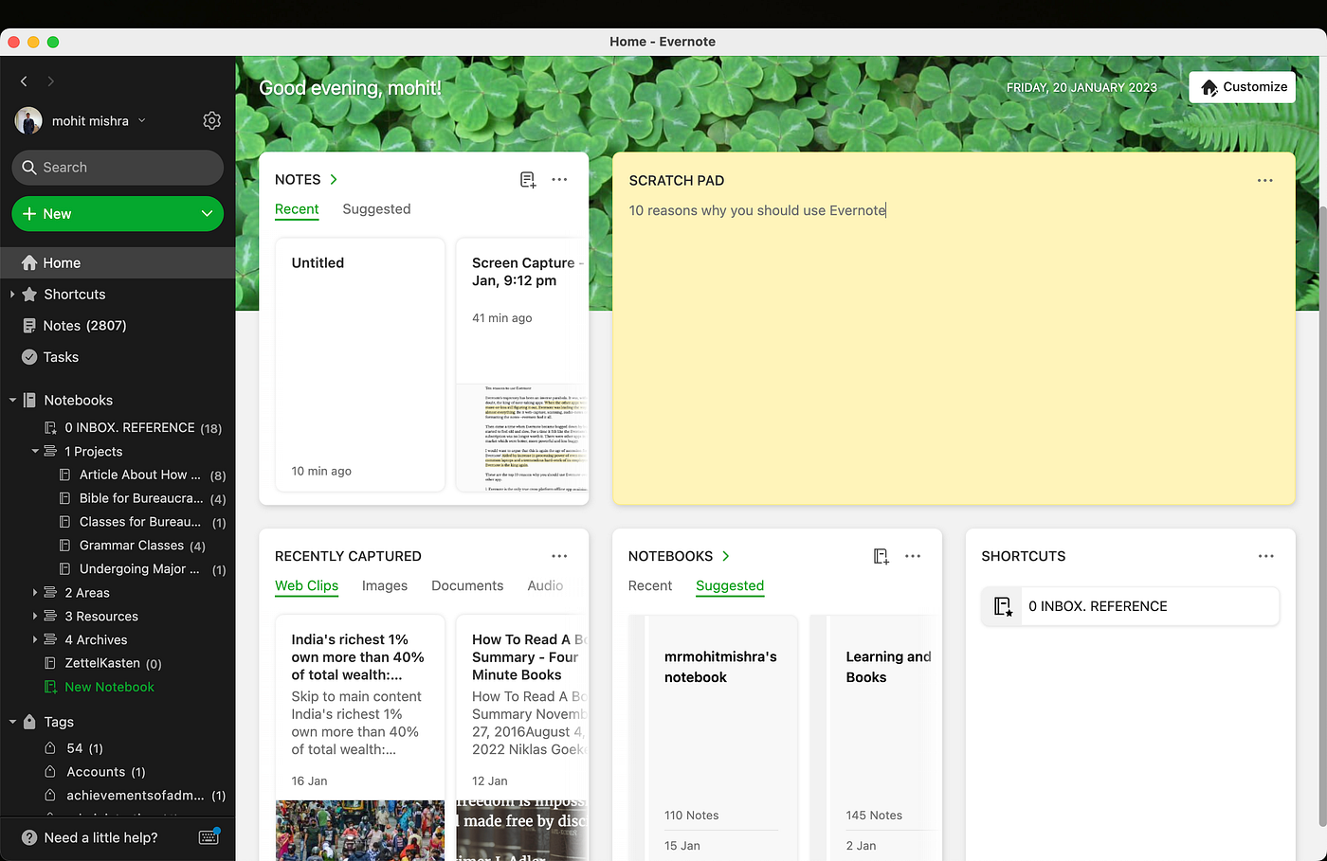Expand the 4 Archives notebook stack

(35, 639)
